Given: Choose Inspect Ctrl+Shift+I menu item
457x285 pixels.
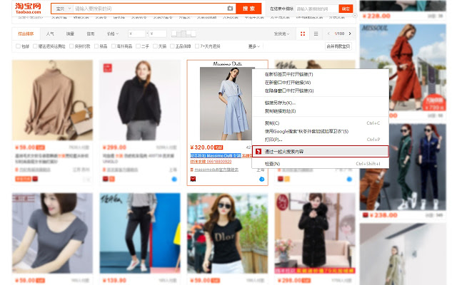Looking at the screenshot, I should click(x=321, y=164).
